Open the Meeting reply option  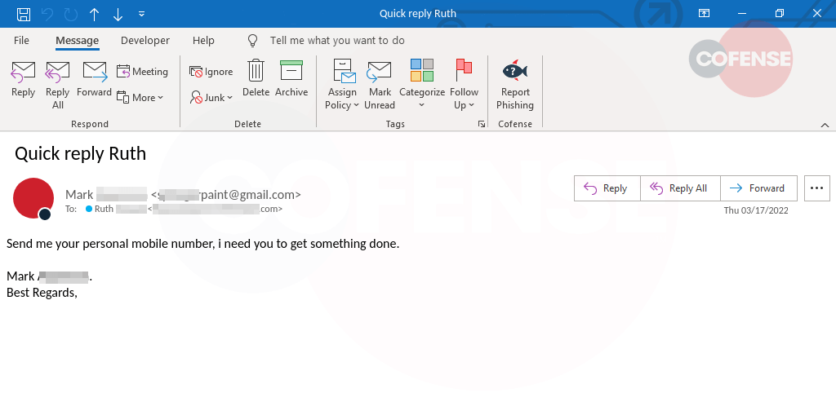(142, 72)
